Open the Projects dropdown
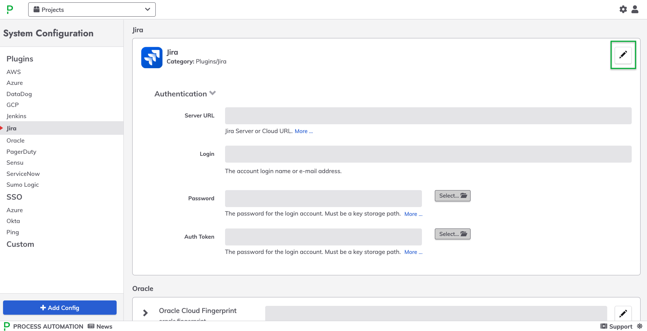The width and height of the screenshot is (647, 331). (92, 10)
